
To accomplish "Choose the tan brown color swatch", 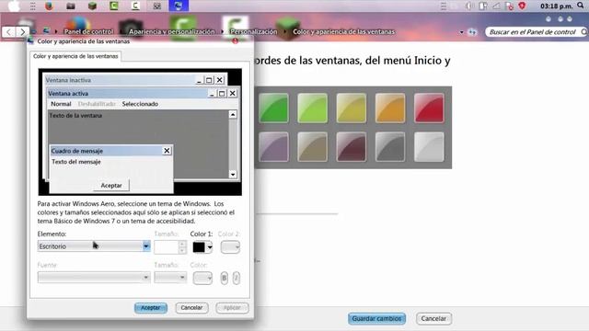I will [312, 147].
